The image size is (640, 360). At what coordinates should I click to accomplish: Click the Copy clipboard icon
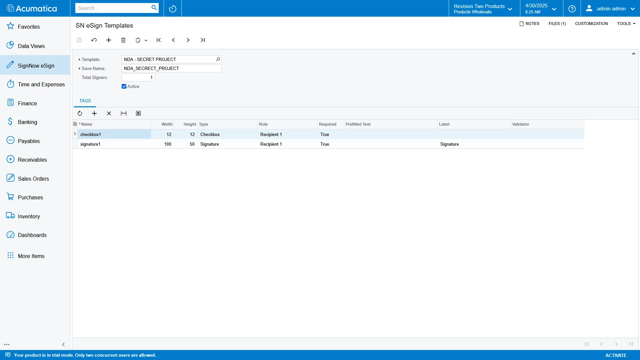coord(138,40)
